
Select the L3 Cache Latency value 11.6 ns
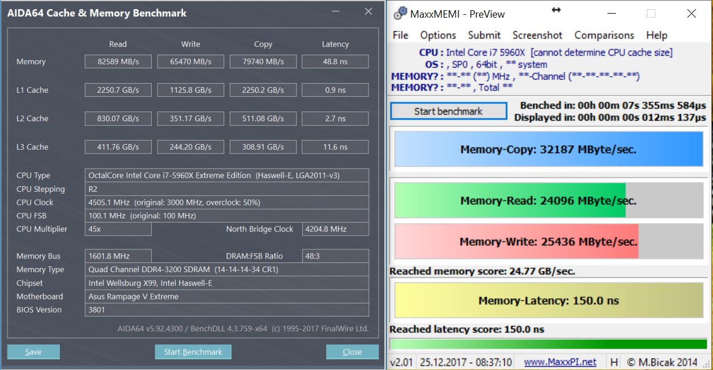coord(335,147)
